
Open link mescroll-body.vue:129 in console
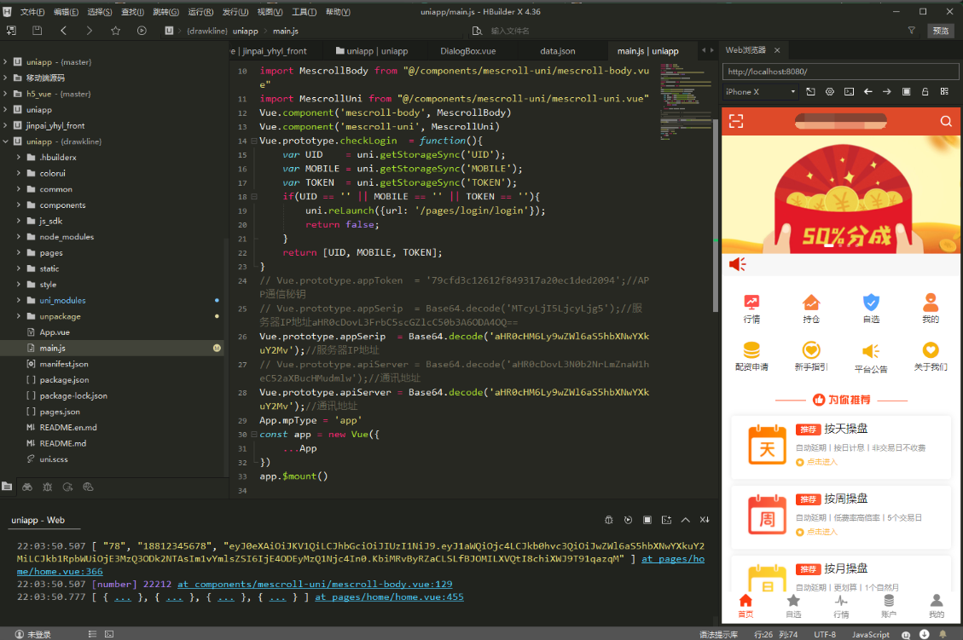pos(315,584)
